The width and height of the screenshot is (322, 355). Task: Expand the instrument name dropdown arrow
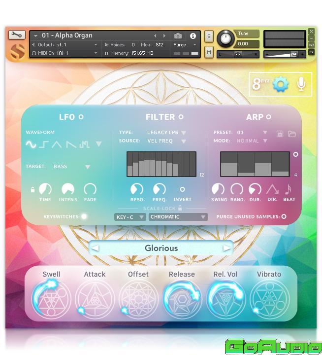point(35,36)
